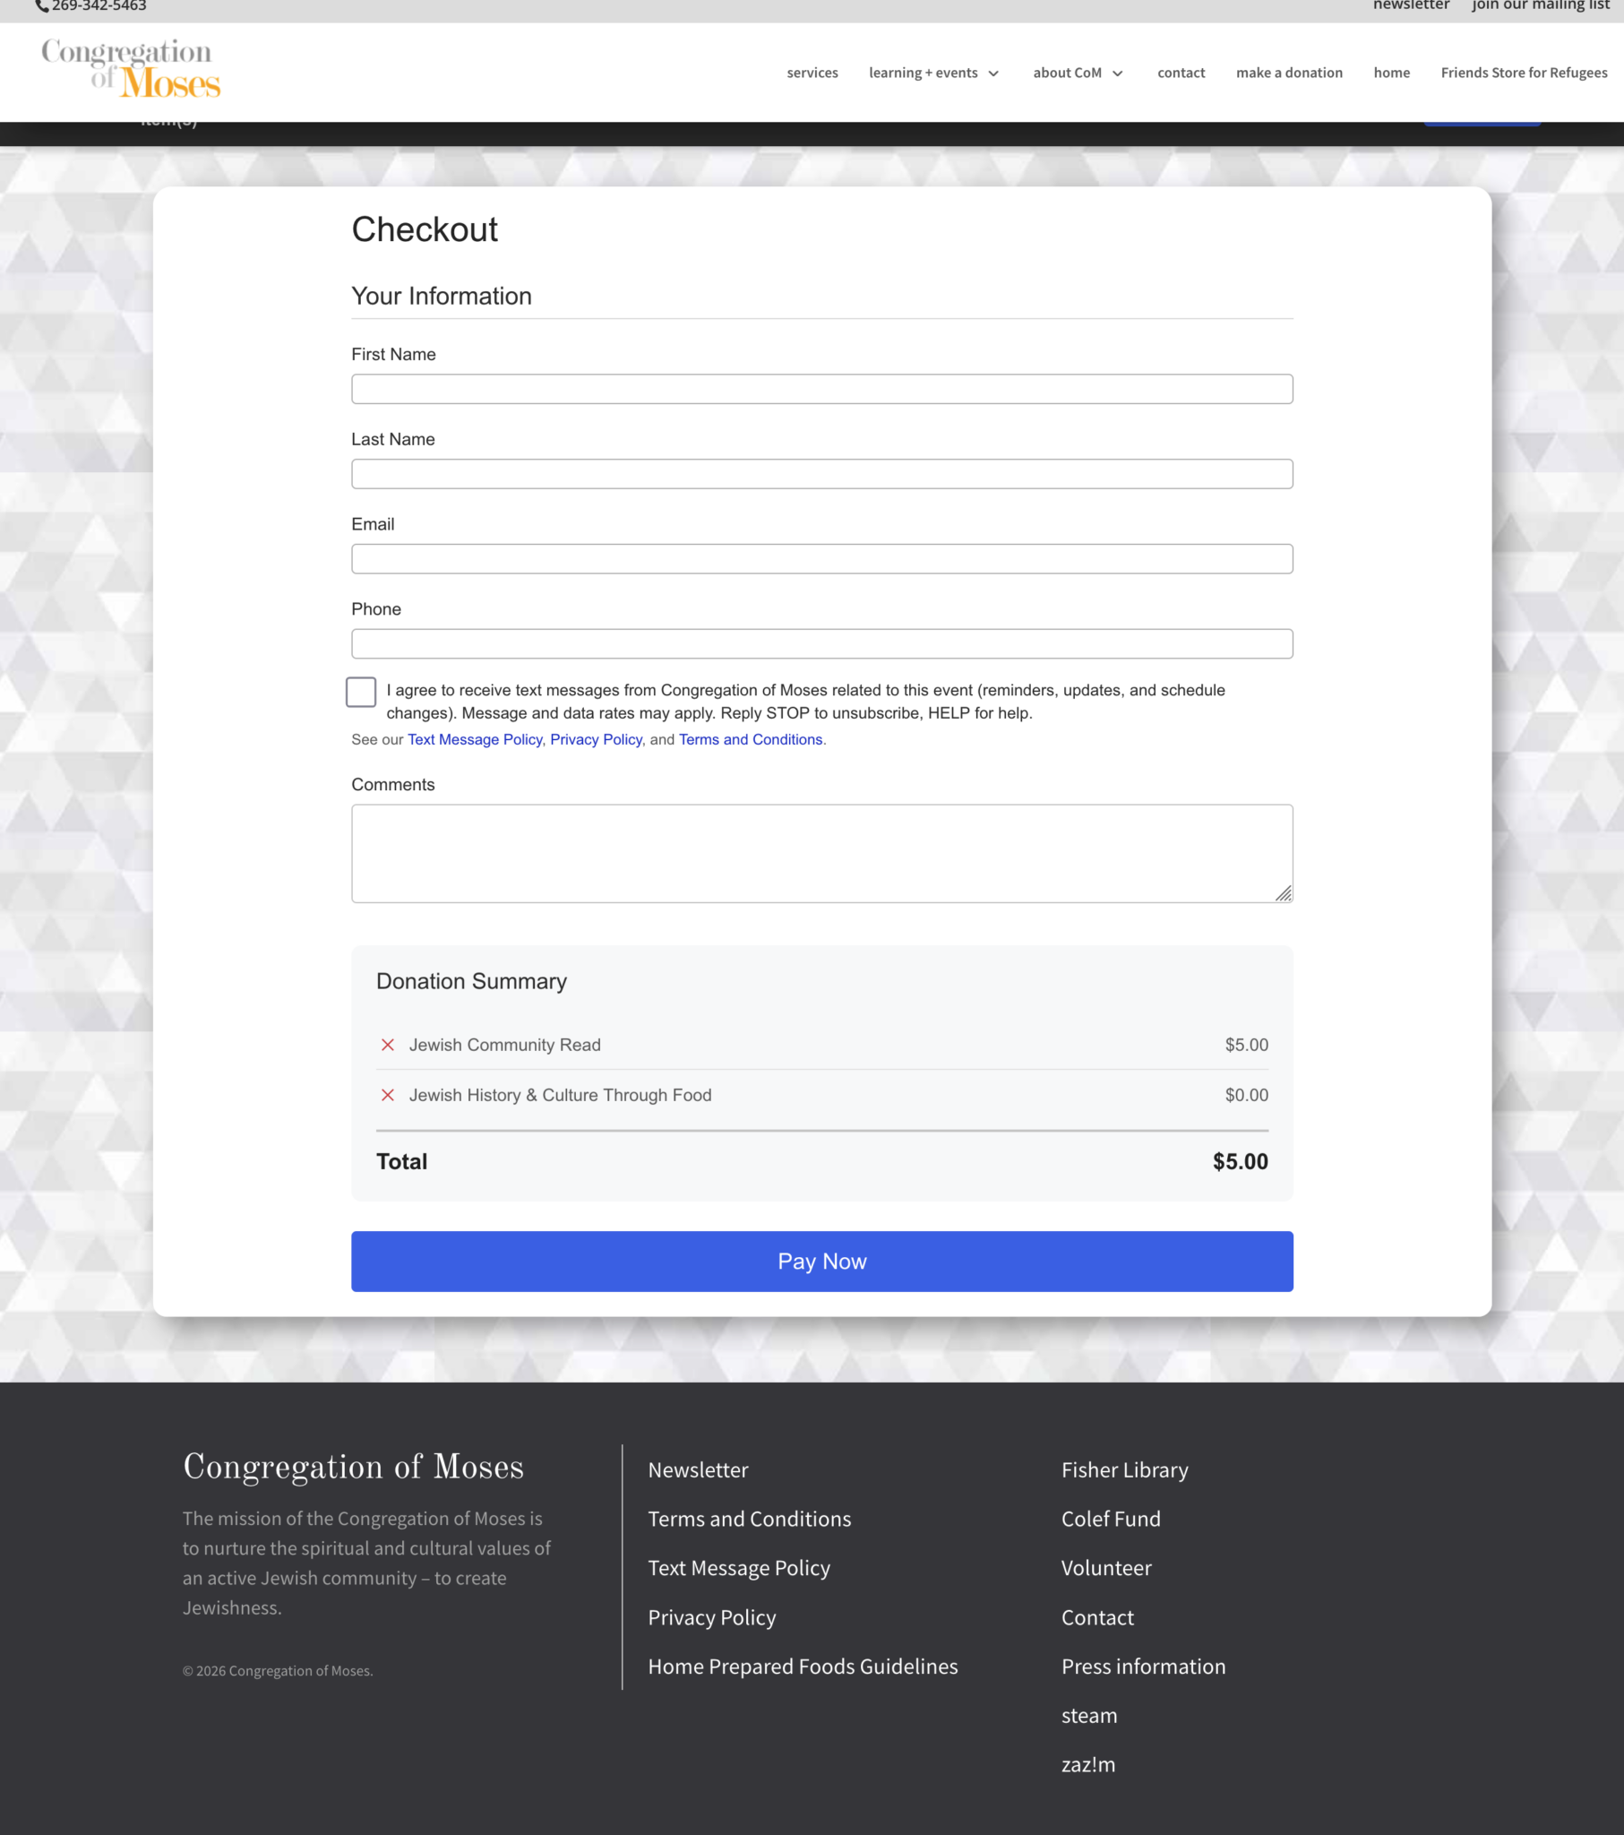
Task: Focus the First Name field
Action: (821, 389)
